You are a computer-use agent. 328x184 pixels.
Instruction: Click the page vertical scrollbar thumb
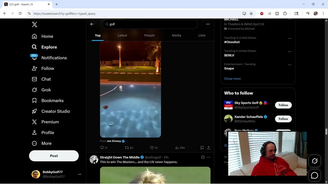tap(326, 131)
